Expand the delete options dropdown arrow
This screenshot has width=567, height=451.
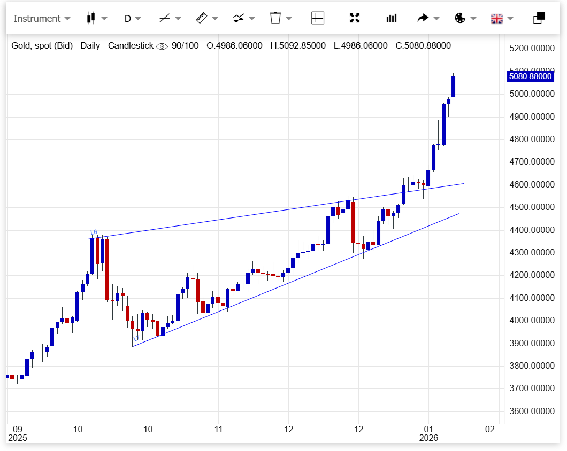tap(289, 18)
